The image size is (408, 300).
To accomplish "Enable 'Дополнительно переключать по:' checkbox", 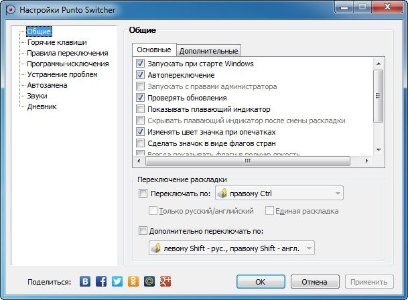I will (143, 231).
